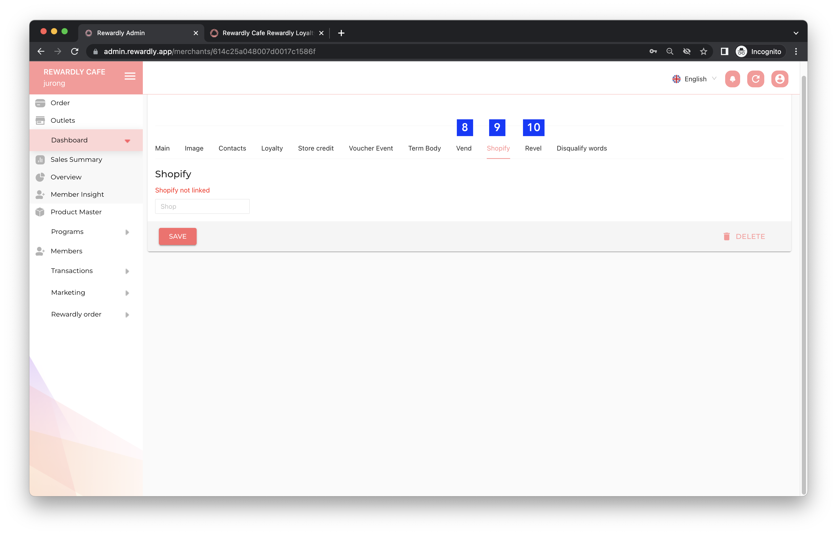Viewport: 837px width, 535px height.
Task: Open the Product Master sidebar item
Action: (x=76, y=212)
